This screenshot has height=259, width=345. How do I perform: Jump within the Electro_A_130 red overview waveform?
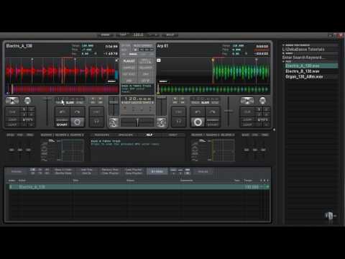pos(63,89)
